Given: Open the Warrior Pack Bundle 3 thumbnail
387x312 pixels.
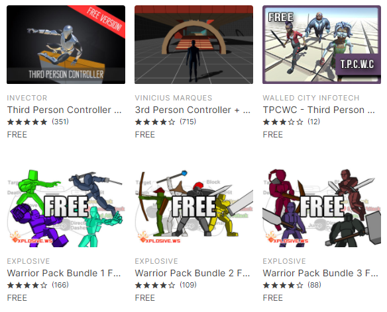Looking at the screenshot, I should point(321,208).
